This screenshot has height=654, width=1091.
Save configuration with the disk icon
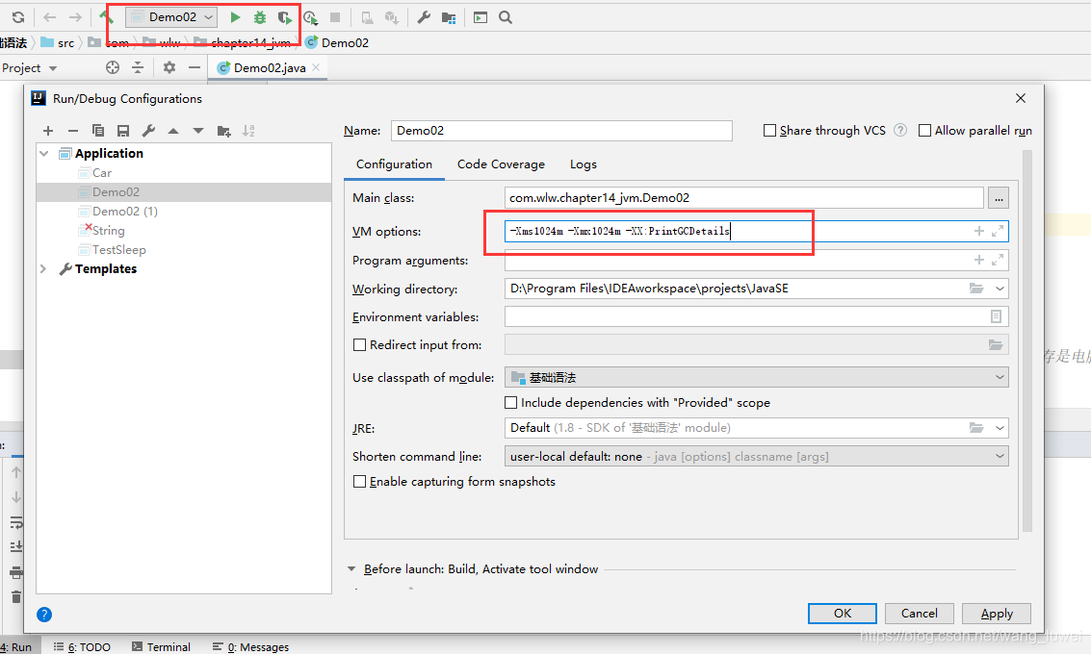click(x=123, y=131)
